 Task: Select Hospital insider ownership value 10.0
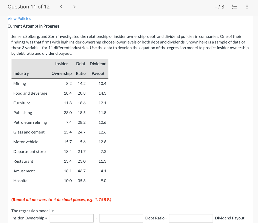pyautogui.click(x=68, y=181)
